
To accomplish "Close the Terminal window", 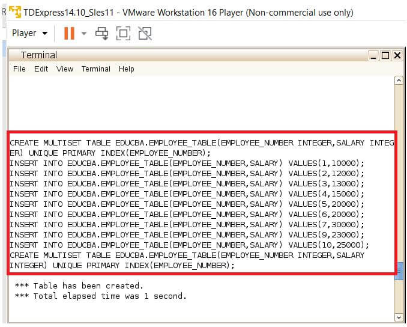I will point(397,55).
